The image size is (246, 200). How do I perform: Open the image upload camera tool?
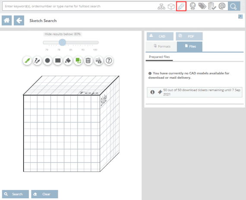pyautogui.click(x=98, y=61)
